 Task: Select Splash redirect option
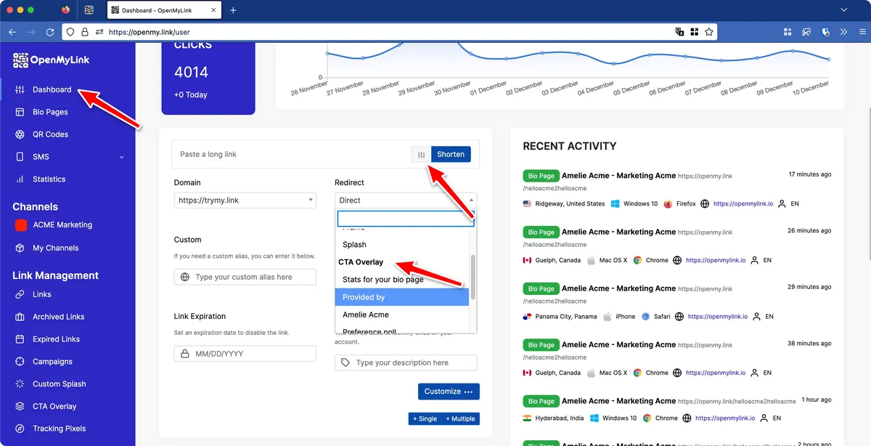402,245
